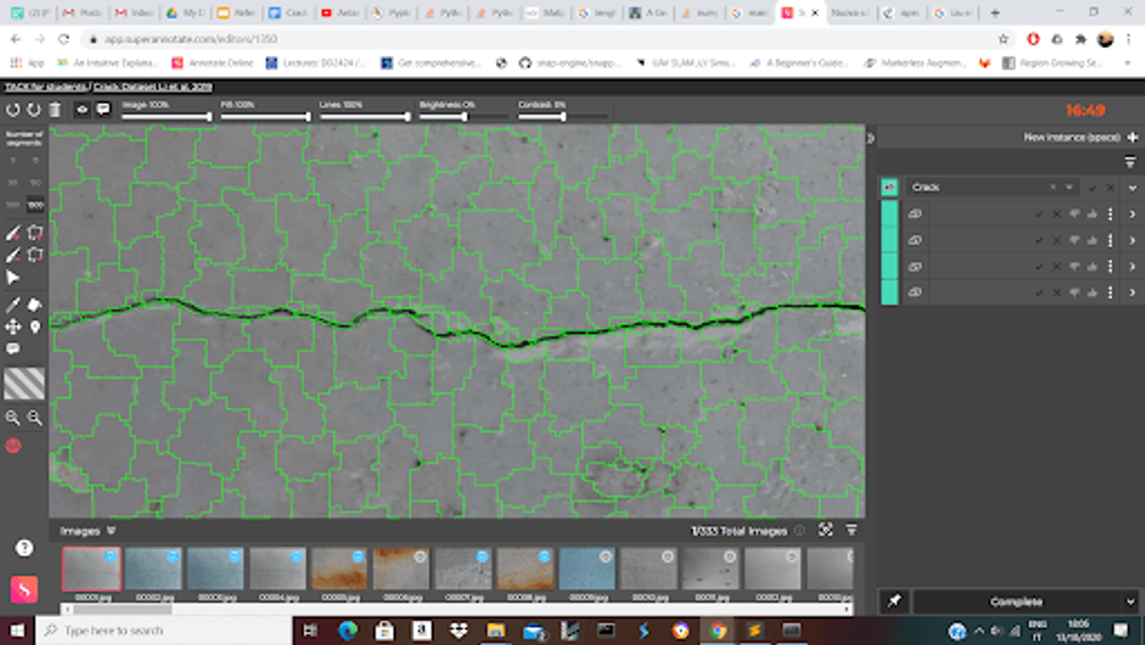Adjust the Image opacity slider

click(x=167, y=116)
